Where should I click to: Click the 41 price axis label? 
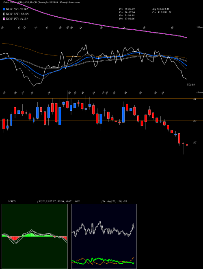pos(194,99)
